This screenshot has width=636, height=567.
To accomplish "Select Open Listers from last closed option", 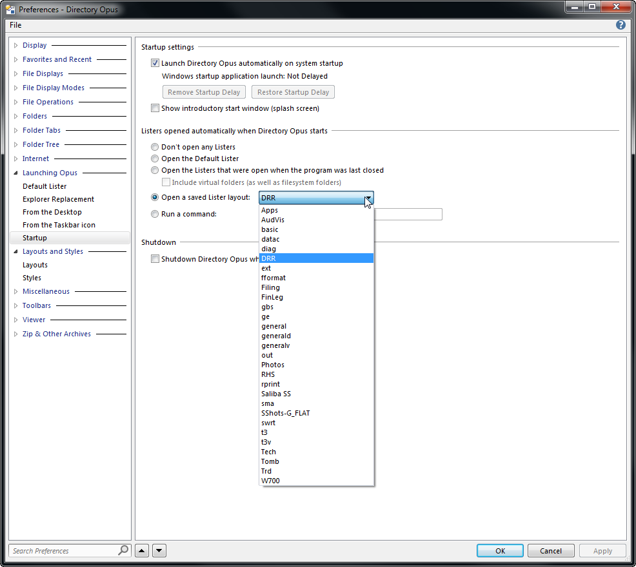I will click(155, 170).
